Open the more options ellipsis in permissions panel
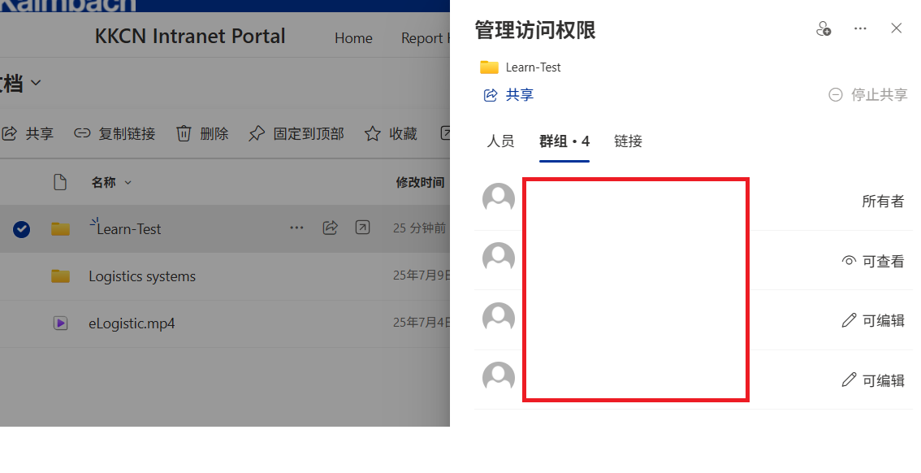The width and height of the screenshot is (921, 473). (860, 28)
